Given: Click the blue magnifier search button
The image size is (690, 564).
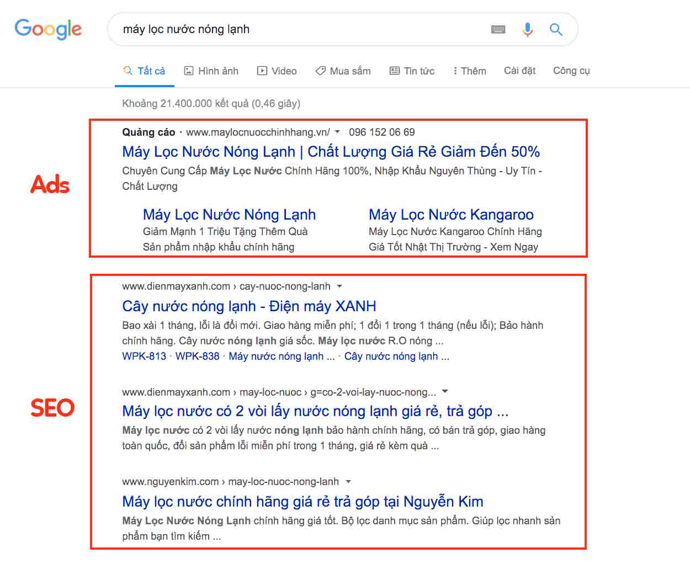Looking at the screenshot, I should click(556, 29).
